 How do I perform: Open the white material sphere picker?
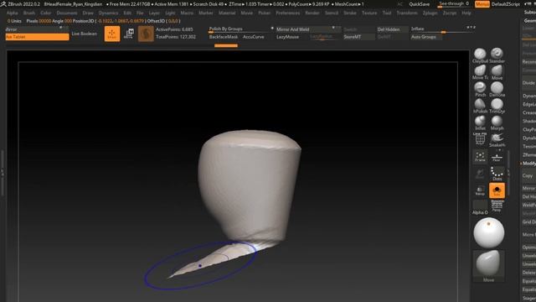488,233
